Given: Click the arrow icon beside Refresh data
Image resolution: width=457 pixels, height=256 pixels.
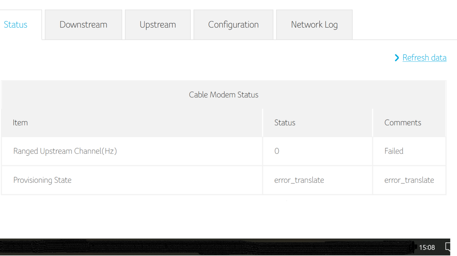Looking at the screenshot, I should 397,58.
